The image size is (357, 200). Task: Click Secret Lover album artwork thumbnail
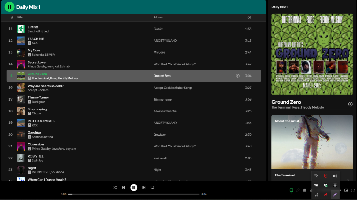tap(21, 64)
